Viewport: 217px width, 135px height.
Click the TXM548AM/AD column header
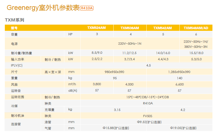pyautogui.click(x=196, y=28)
